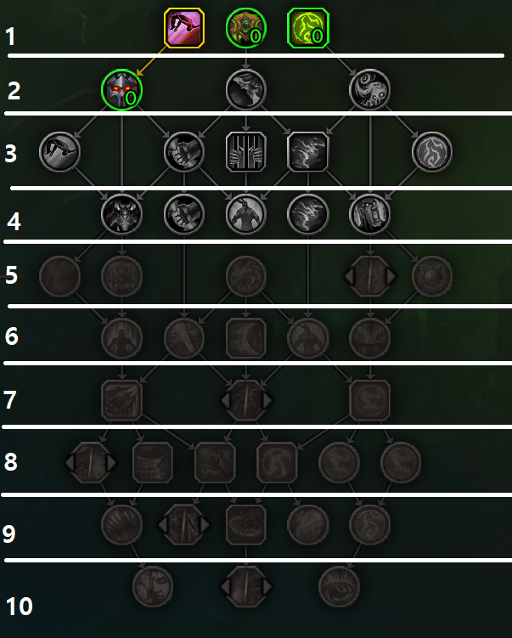Choose the glowing-eyed helmet talent in row 2
The width and height of the screenshot is (512, 638).
pos(122,89)
